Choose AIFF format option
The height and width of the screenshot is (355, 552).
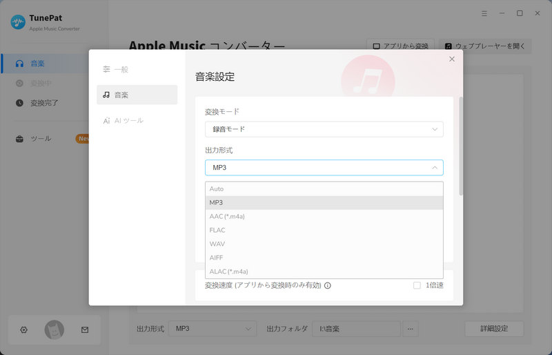pyautogui.click(x=324, y=258)
